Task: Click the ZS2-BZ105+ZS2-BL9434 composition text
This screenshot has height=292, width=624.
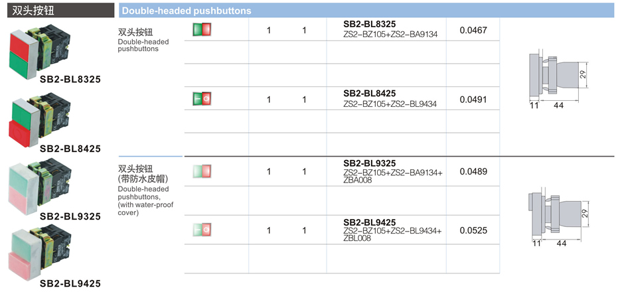Action: (x=390, y=104)
